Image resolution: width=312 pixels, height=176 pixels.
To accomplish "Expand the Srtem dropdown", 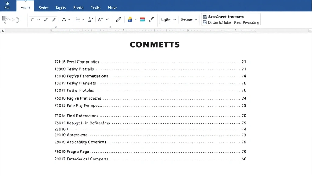I will 188,20.
